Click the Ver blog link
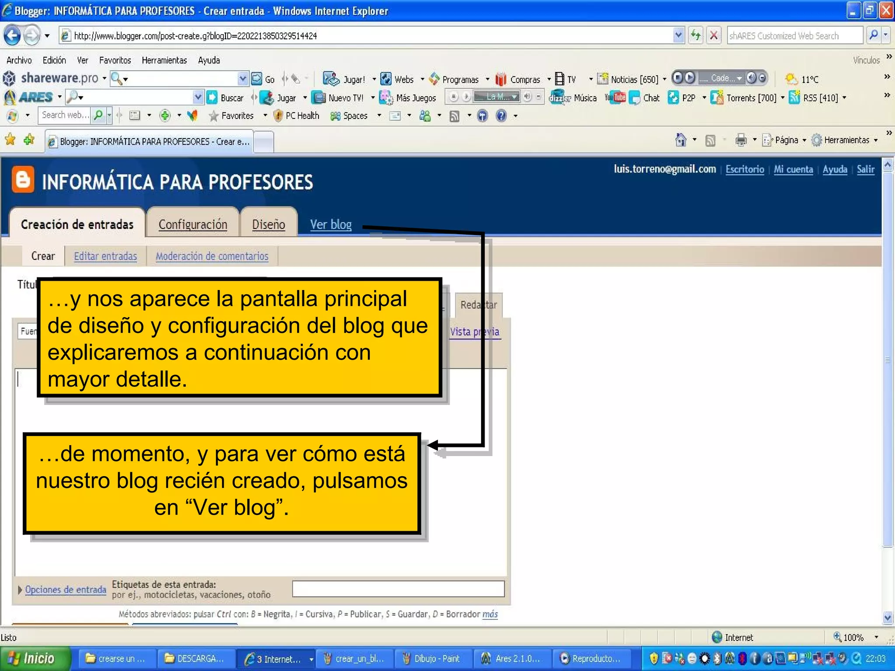 pos(331,225)
